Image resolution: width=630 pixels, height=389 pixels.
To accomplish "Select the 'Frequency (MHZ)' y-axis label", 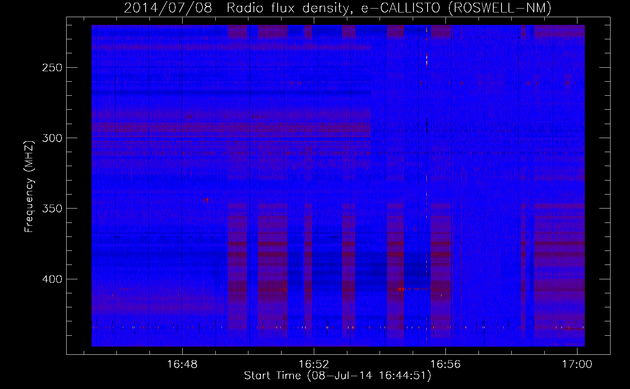I will tap(29, 186).
